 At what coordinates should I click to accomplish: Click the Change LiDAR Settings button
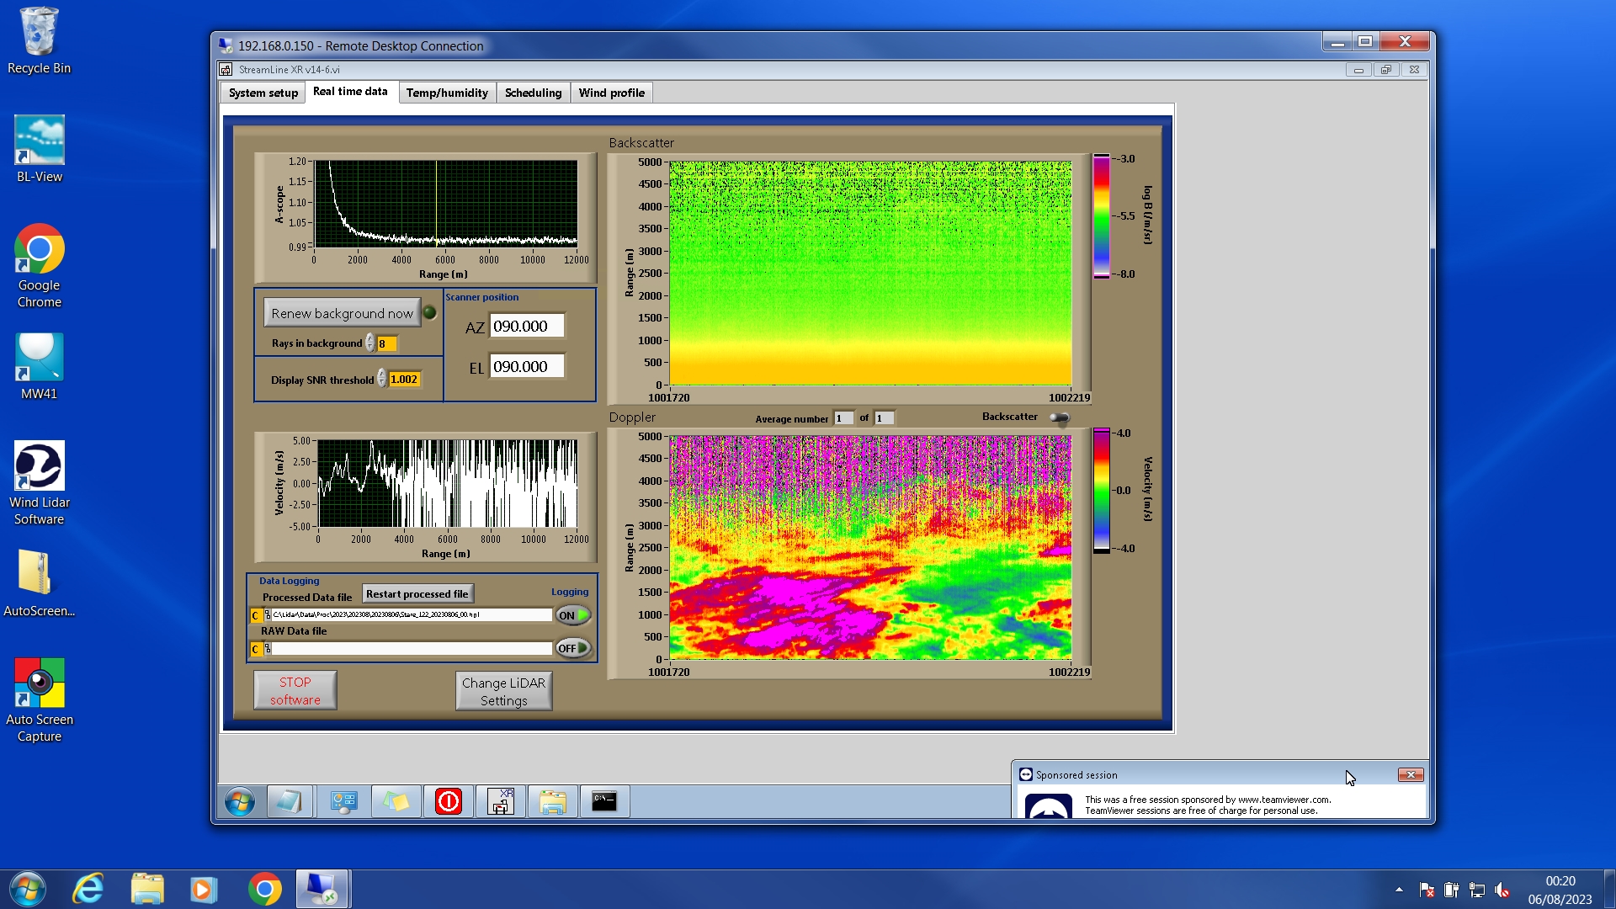tap(503, 691)
